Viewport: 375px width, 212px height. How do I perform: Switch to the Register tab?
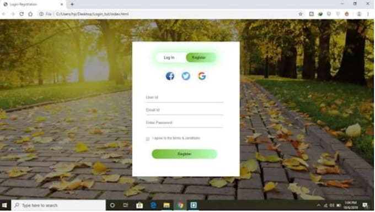(201, 57)
